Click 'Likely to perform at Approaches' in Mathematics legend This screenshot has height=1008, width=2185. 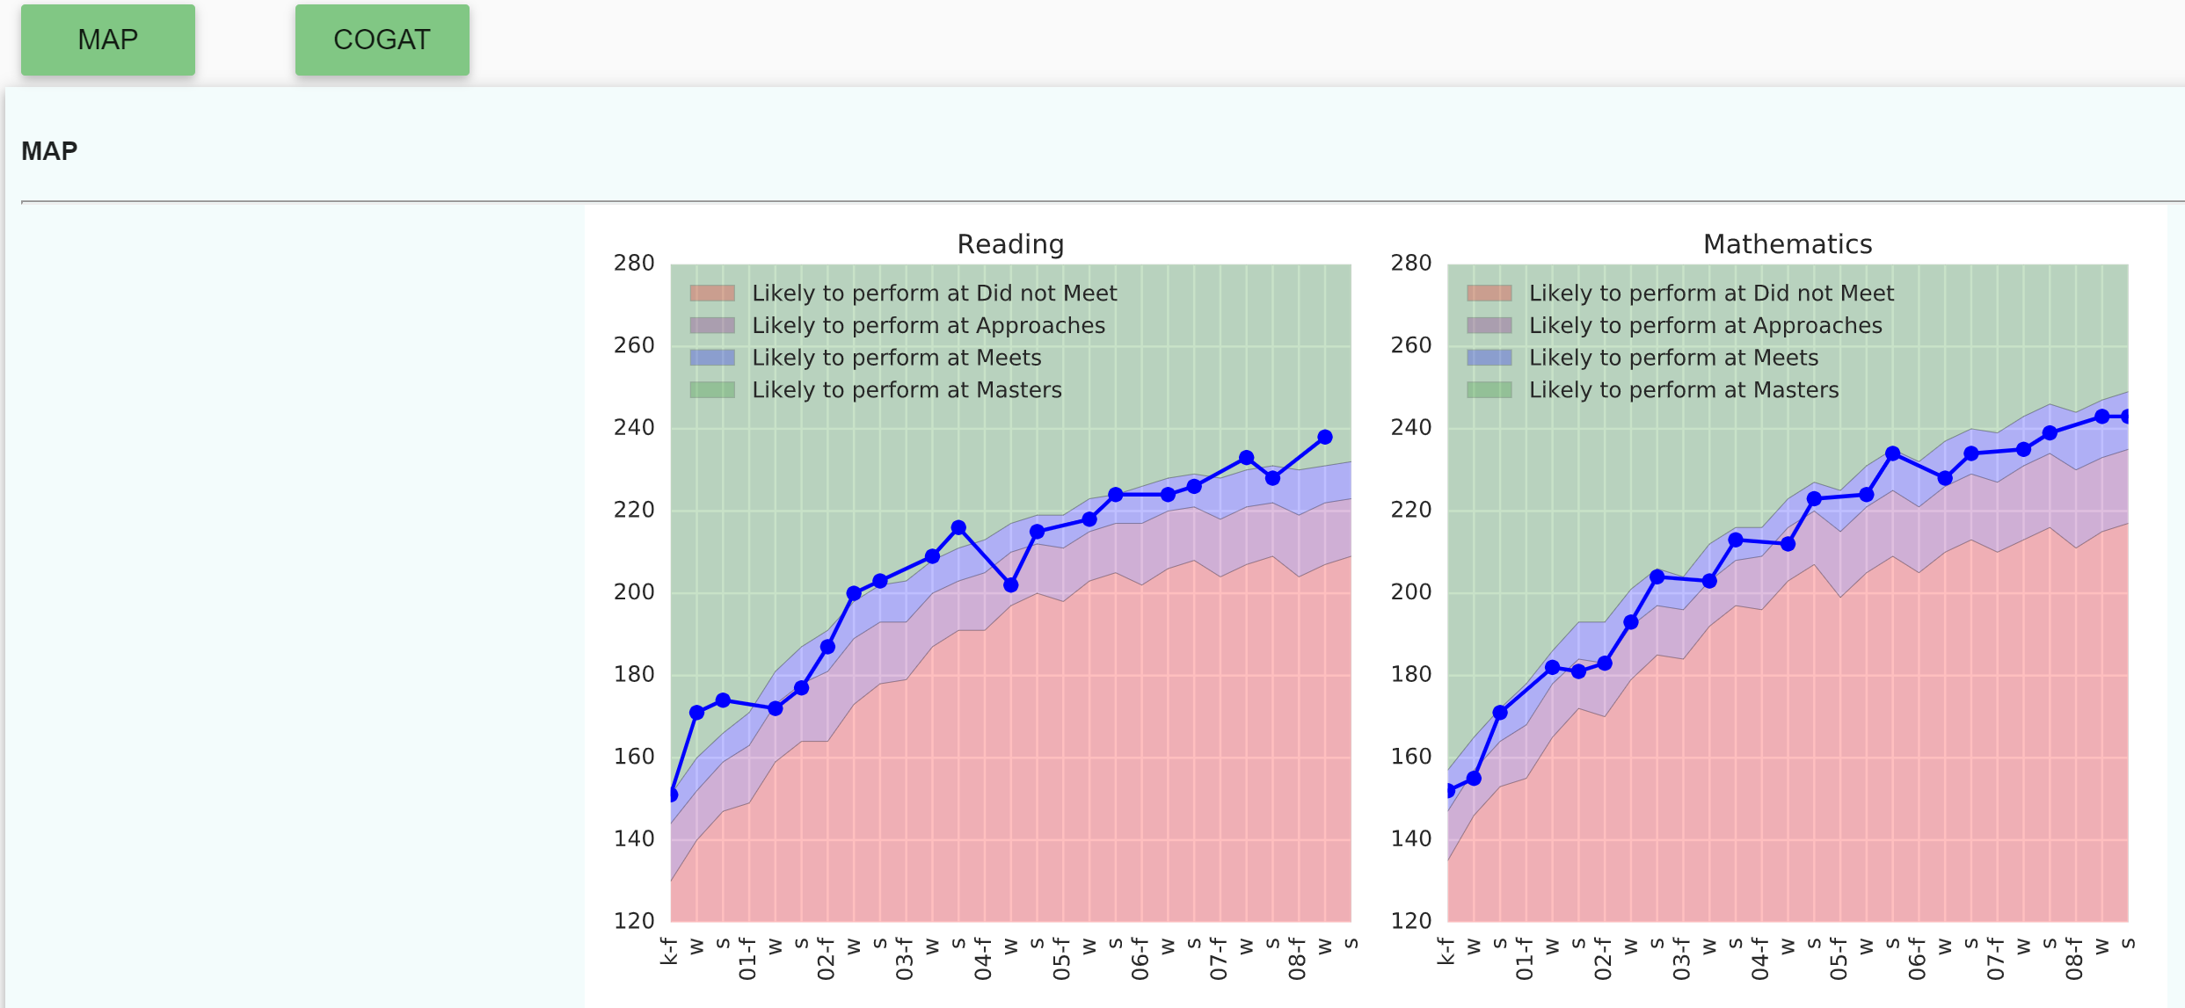pyautogui.click(x=1706, y=325)
